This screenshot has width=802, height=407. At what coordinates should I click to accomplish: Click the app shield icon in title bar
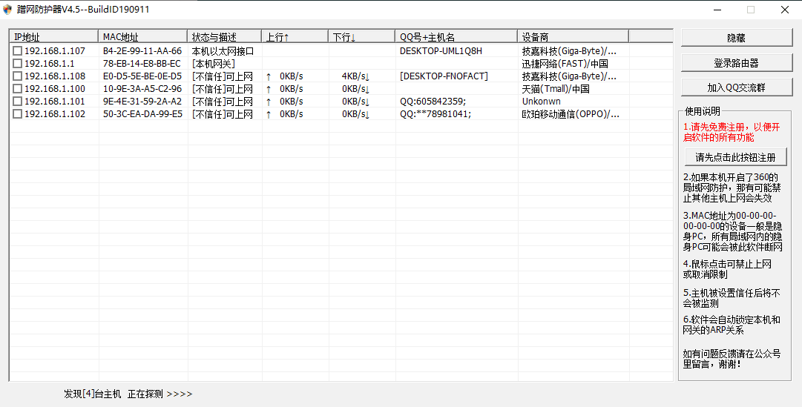[x=8, y=10]
